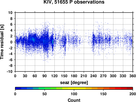This screenshot has height=102, width=136.
Task: Click the green dense cluster near azimuth 115
Action: (x=53, y=41)
